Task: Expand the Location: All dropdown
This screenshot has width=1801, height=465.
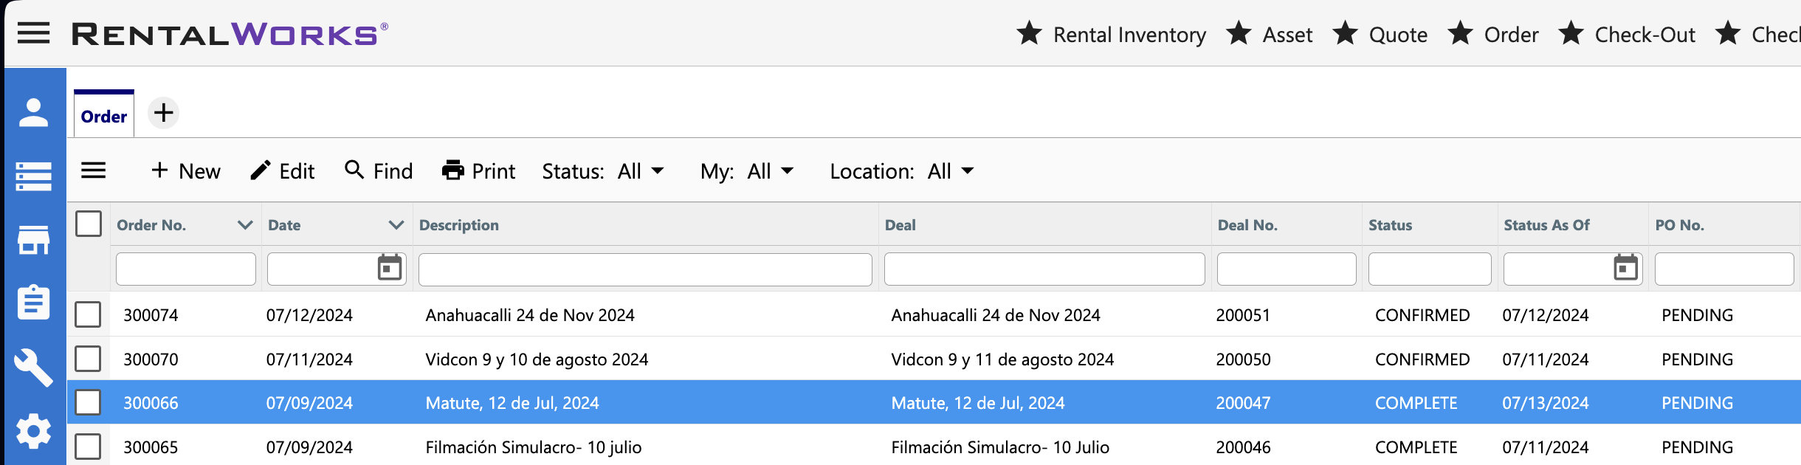Action: [x=902, y=171]
